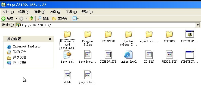Click the FTP icon in address bar
The height and width of the screenshot is (112, 201).
pos(18,25)
